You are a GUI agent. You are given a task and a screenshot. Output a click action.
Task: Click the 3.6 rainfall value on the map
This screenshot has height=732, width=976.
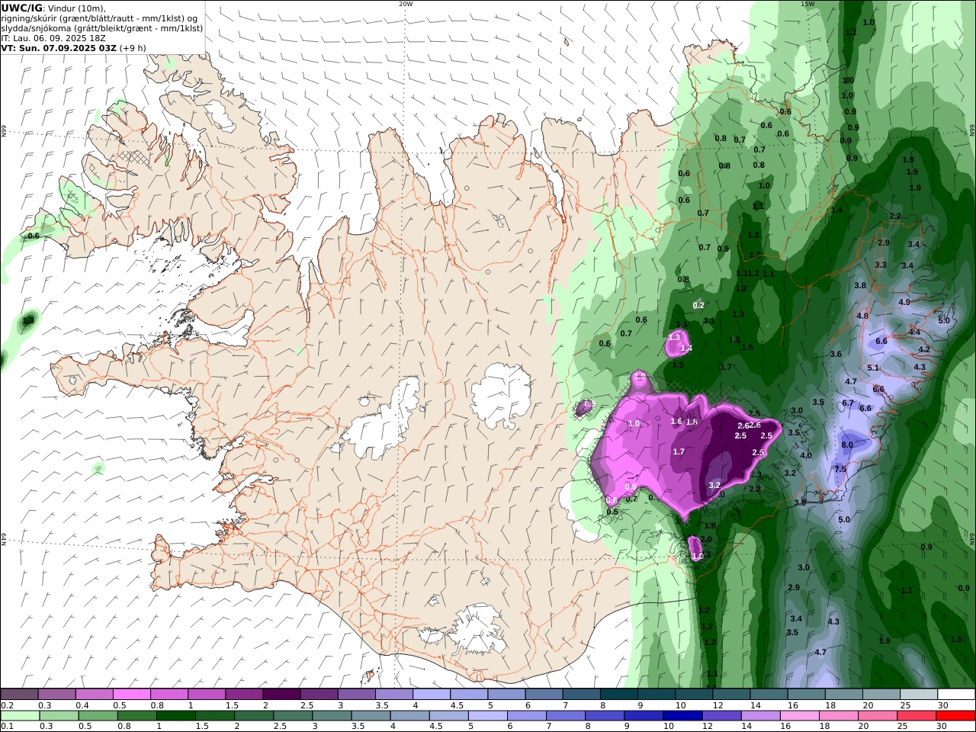[836, 354]
